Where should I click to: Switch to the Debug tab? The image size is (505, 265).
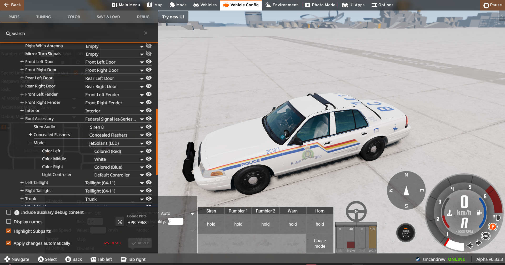(x=143, y=17)
